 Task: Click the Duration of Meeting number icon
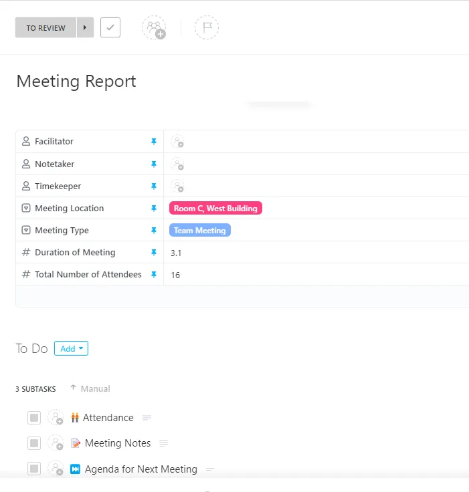click(x=26, y=252)
